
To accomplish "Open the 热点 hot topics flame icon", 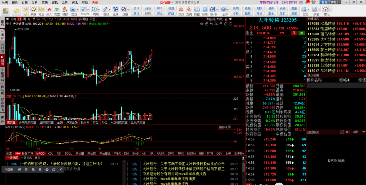I will click(181, 9).
